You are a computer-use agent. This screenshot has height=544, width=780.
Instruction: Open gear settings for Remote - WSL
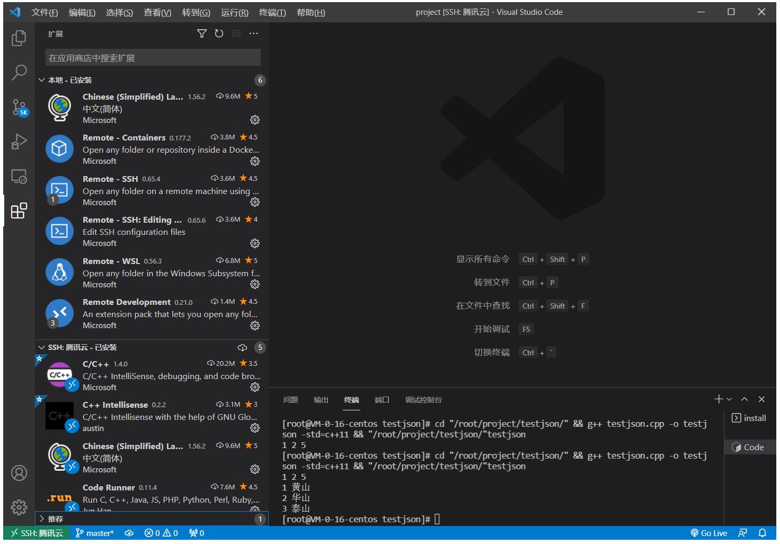[255, 284]
